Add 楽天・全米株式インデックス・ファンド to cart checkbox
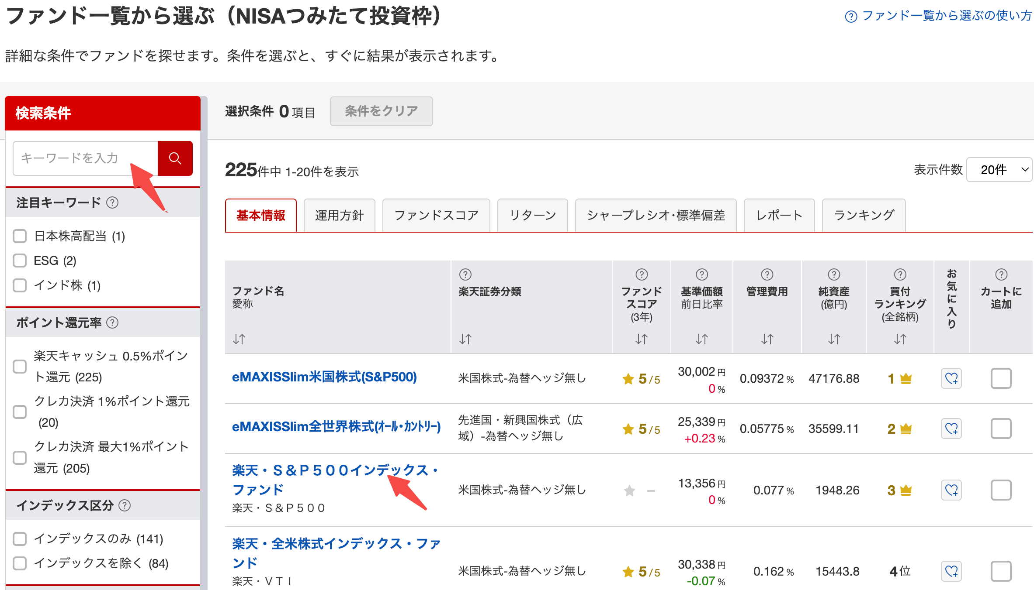 coord(1001,571)
